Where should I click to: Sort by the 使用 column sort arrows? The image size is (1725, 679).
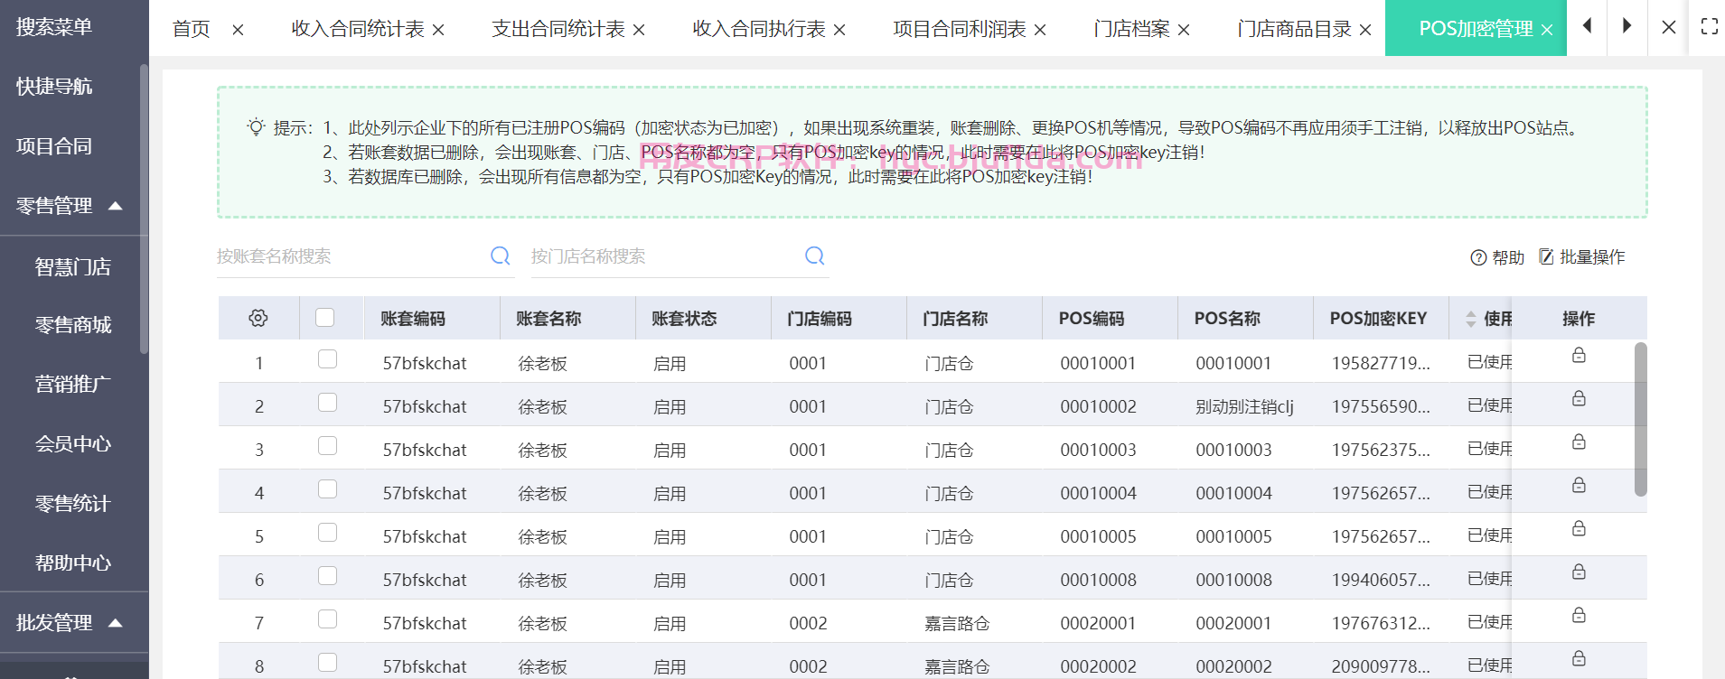[1471, 319]
